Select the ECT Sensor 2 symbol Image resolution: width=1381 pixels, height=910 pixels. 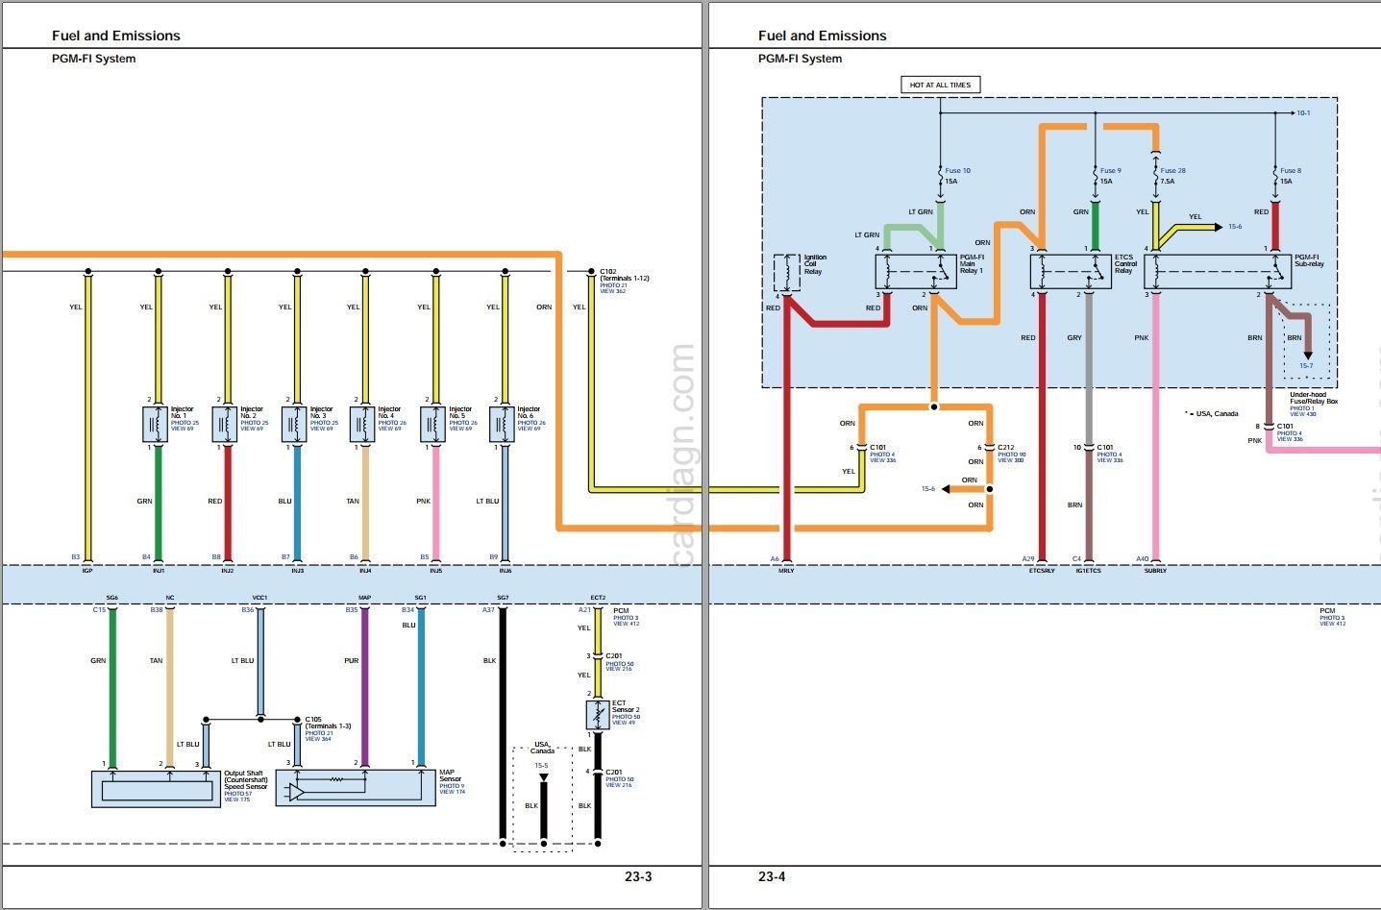pos(597,715)
